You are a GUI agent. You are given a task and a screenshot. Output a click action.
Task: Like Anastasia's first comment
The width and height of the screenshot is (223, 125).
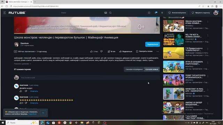(x=21, y=91)
